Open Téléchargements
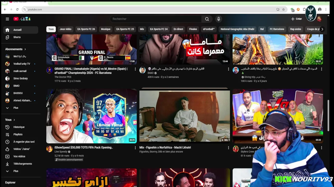This screenshot has width=334, height=187. [x=21, y=164]
